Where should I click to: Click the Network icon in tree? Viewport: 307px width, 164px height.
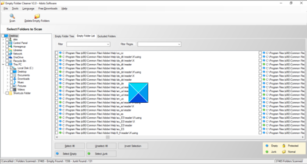coord(11,54)
